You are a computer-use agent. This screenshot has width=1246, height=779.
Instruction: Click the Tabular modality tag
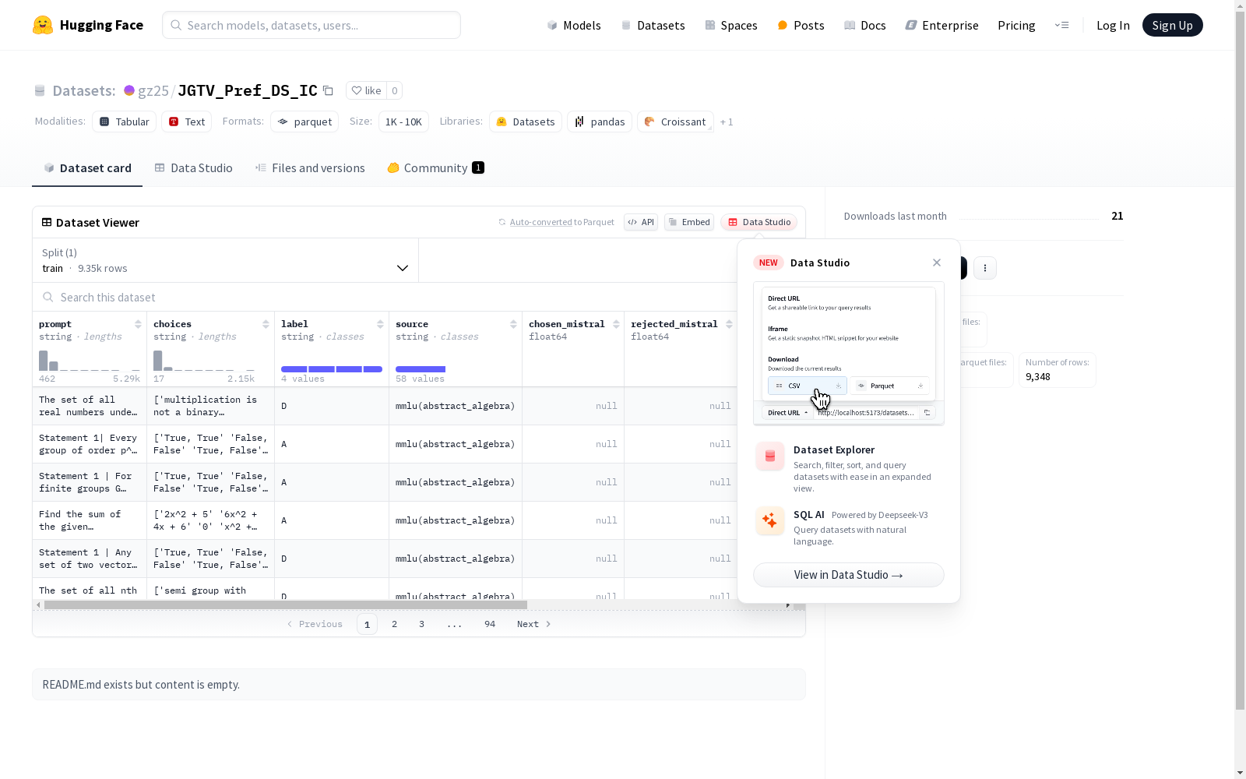(x=125, y=122)
